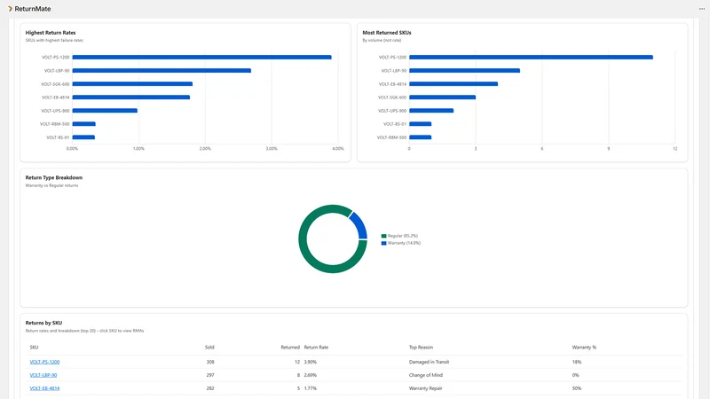Click 'Warranty vs Regular returns' subtitle

tap(51, 185)
